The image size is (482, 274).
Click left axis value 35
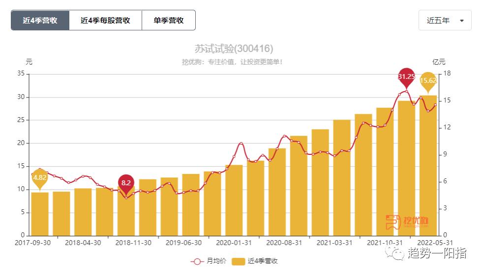tap(21, 74)
